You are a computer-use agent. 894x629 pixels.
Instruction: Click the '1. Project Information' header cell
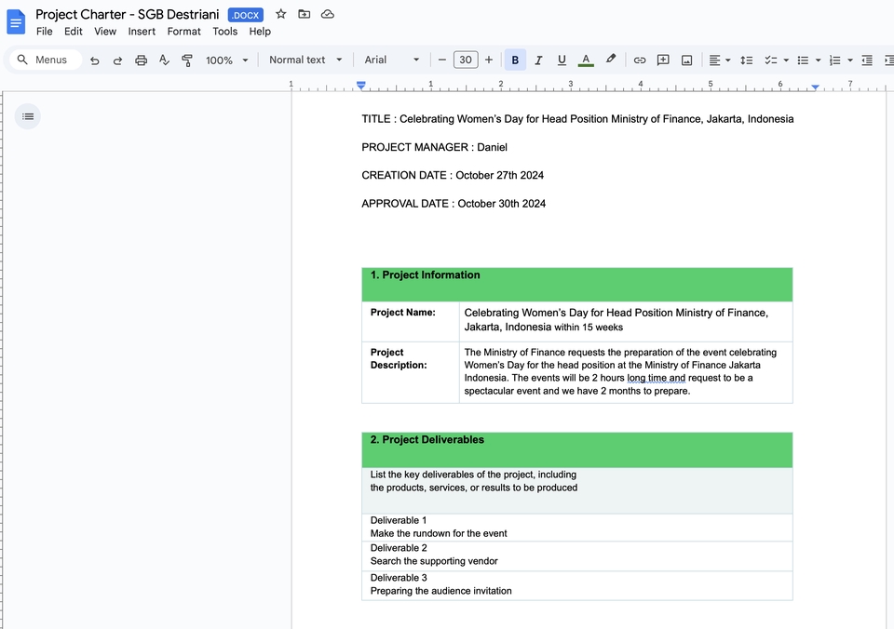pyautogui.click(x=577, y=285)
